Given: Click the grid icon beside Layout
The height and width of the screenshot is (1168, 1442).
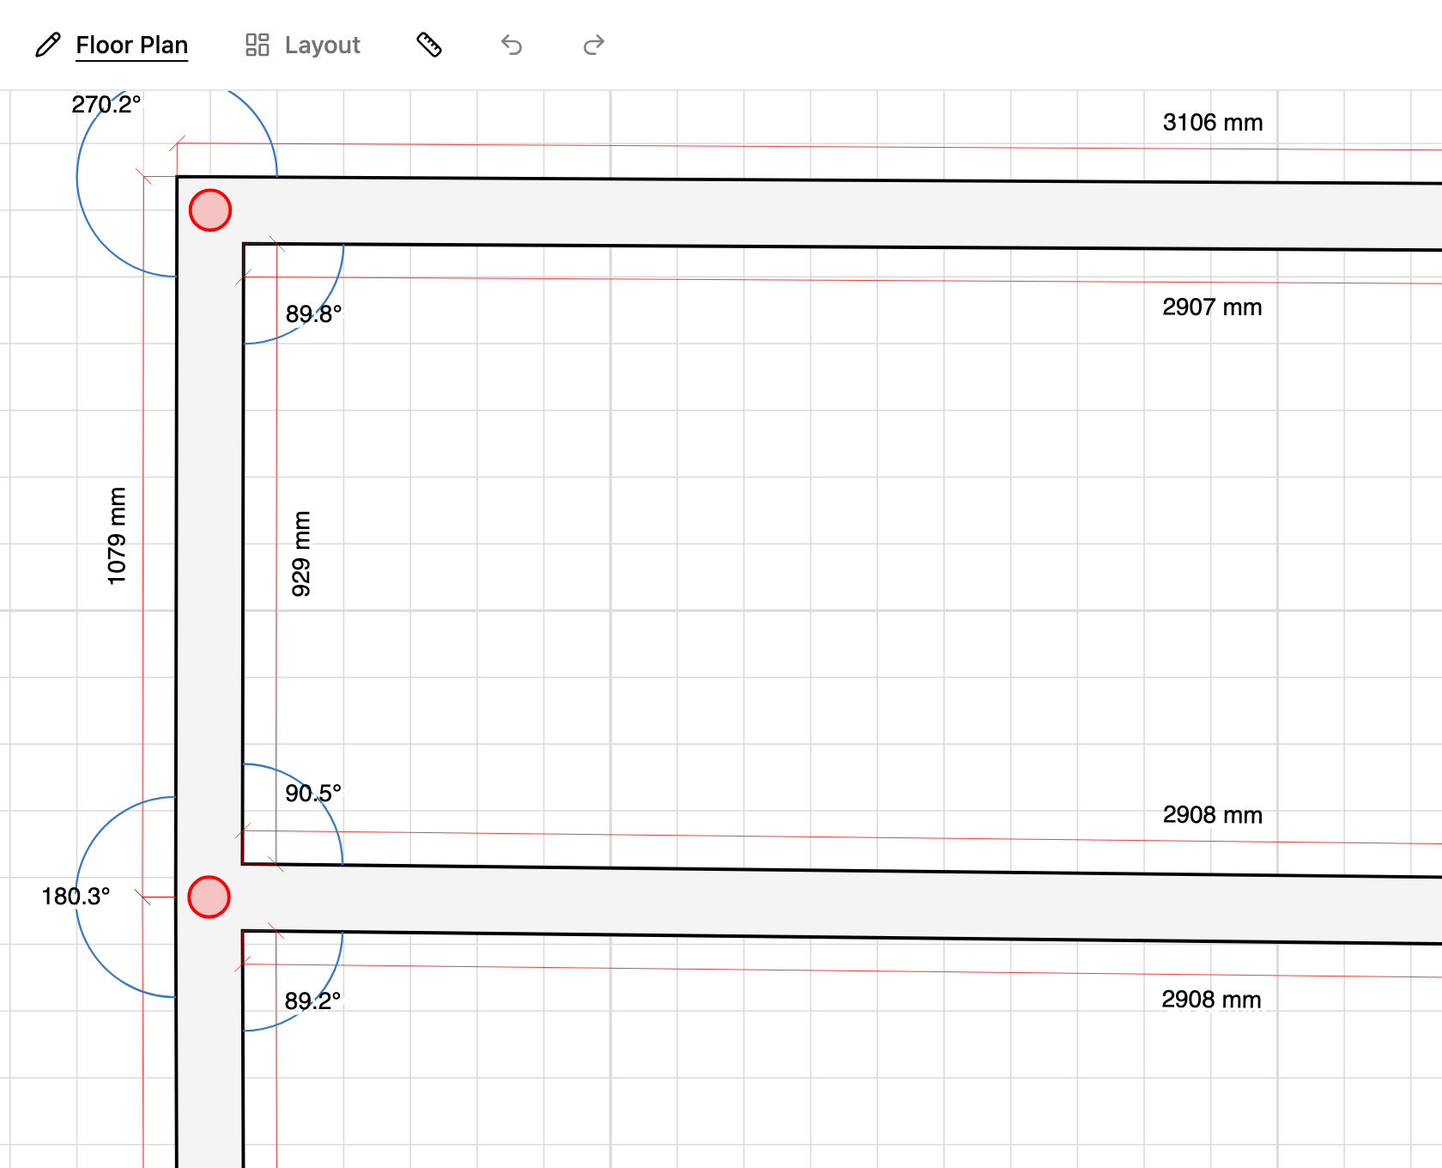Looking at the screenshot, I should coord(257,45).
